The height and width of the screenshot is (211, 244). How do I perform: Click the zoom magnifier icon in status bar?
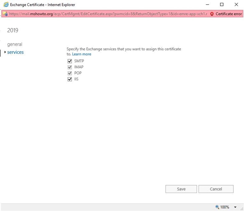(217, 207)
